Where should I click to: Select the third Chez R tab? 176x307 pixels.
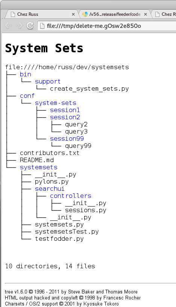[164, 14]
